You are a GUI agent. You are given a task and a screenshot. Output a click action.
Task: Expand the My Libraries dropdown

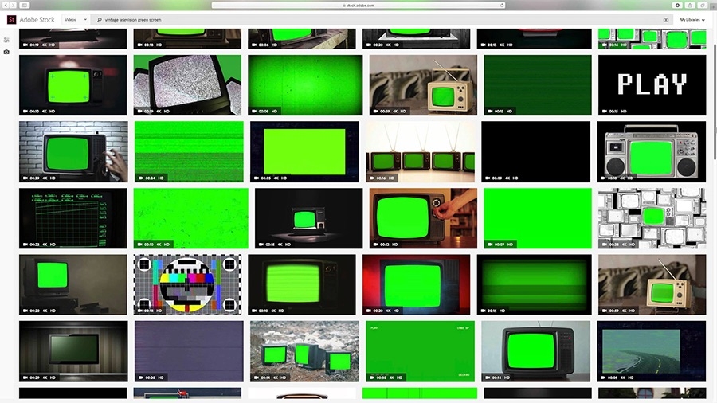tap(692, 20)
